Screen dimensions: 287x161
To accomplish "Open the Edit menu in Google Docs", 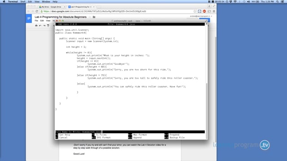I will (x=42, y=21).
